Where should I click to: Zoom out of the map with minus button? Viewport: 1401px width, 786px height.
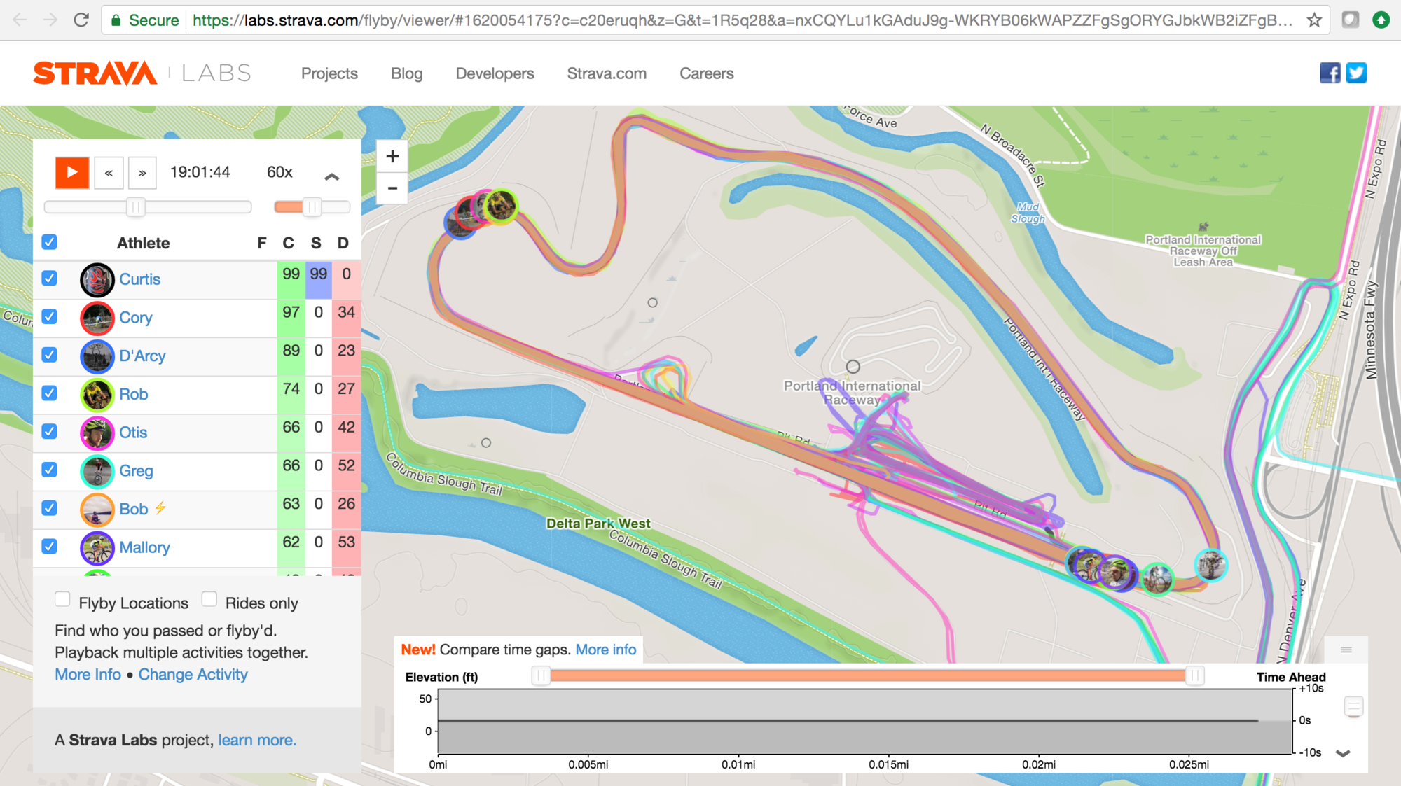click(x=392, y=188)
